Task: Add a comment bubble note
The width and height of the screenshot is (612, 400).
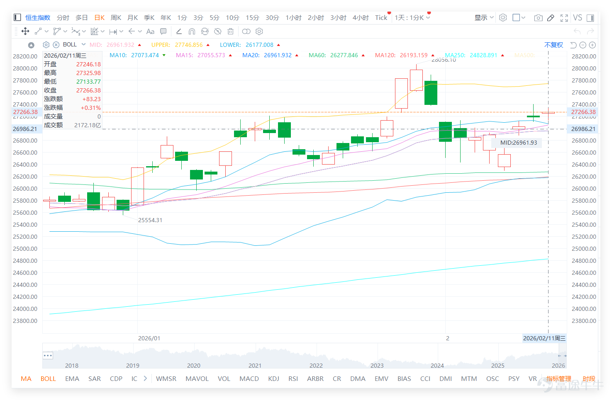Action: (163, 32)
